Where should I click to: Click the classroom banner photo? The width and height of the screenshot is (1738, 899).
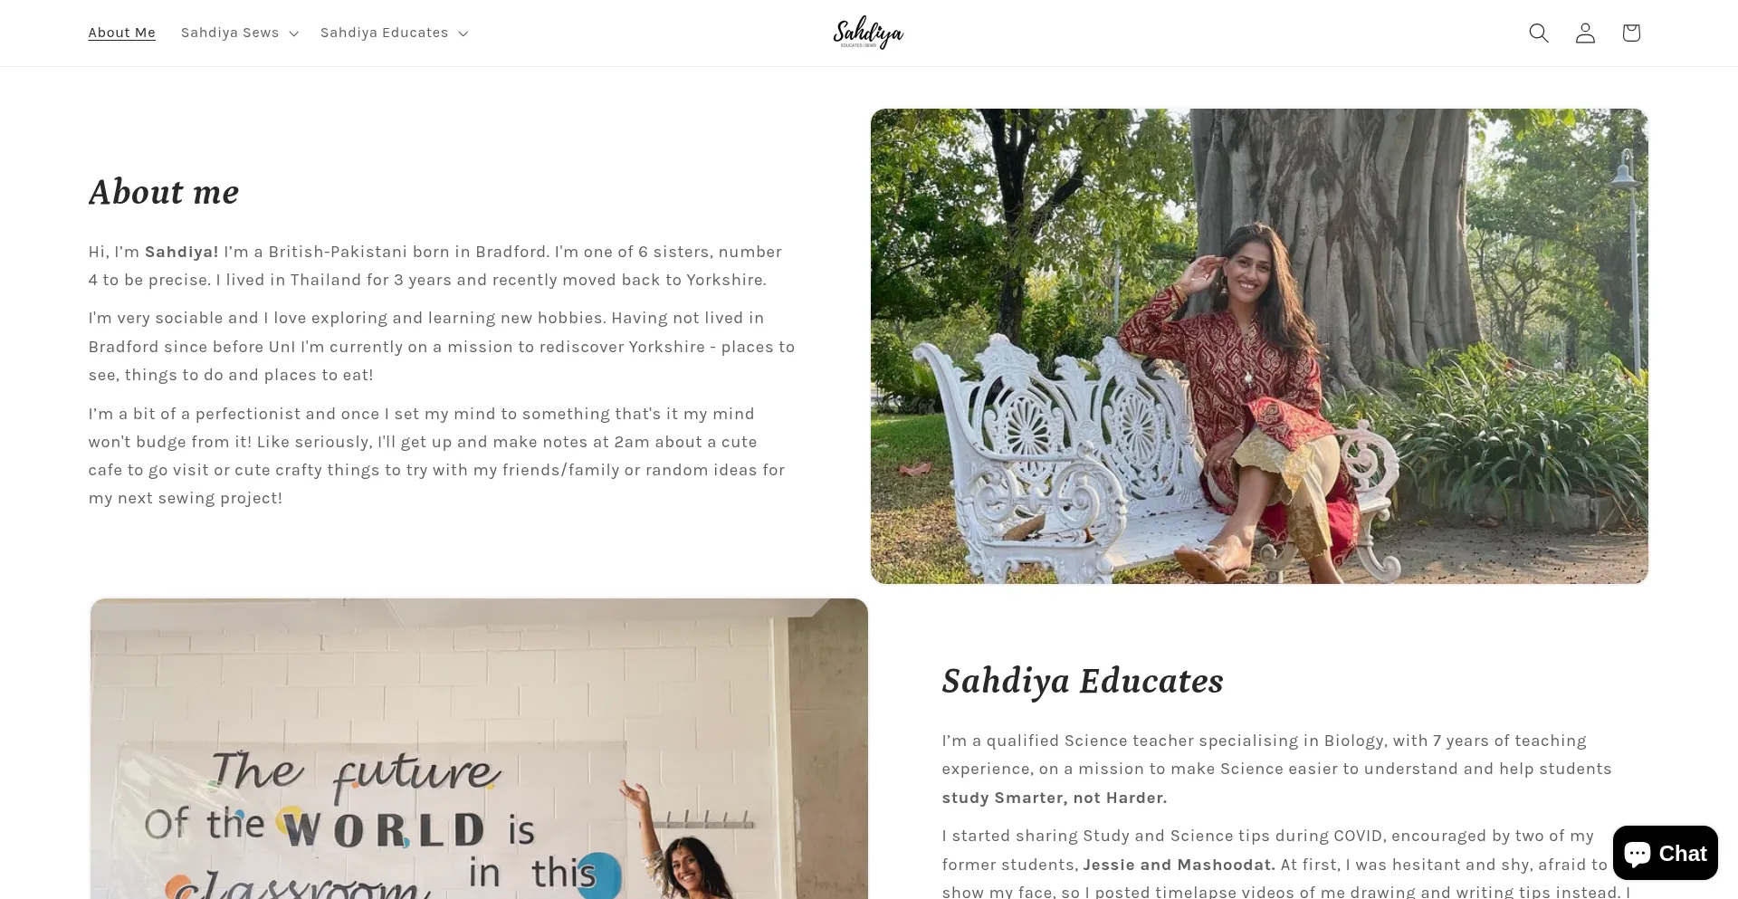coord(479,749)
